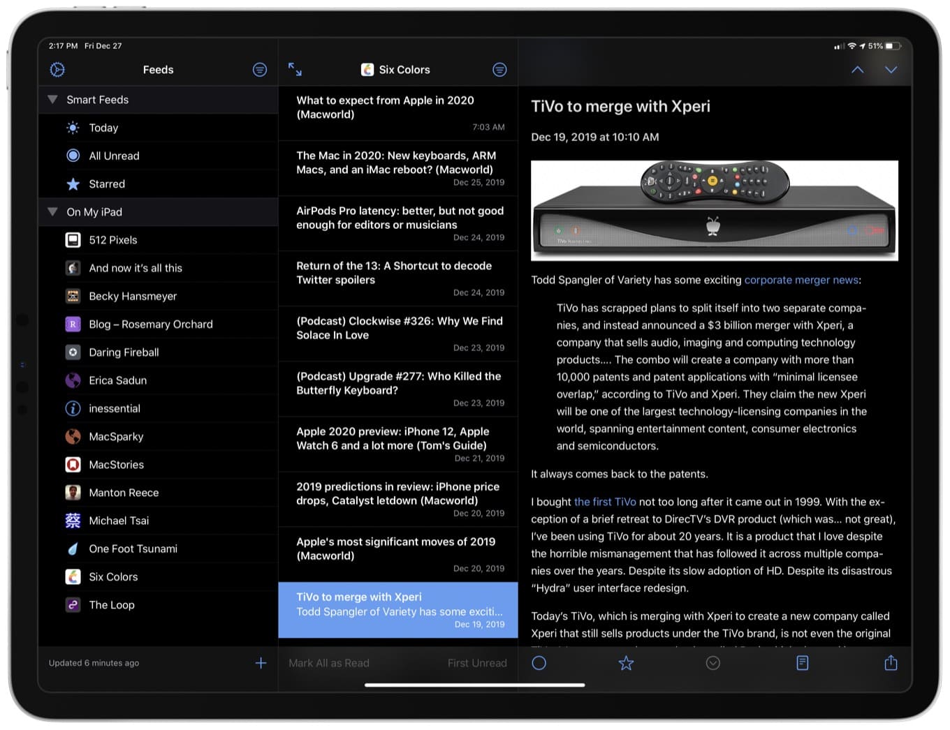Open 'The Mac in 2020: New keyboards' article
Image resolution: width=950 pixels, height=730 pixels.
click(398, 168)
